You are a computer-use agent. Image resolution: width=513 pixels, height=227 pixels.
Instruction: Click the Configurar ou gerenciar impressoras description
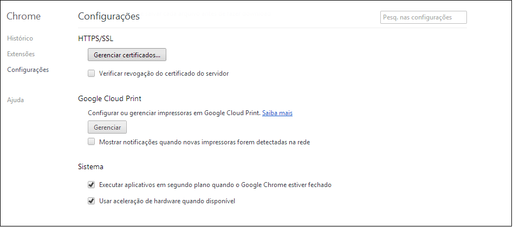(x=174, y=113)
